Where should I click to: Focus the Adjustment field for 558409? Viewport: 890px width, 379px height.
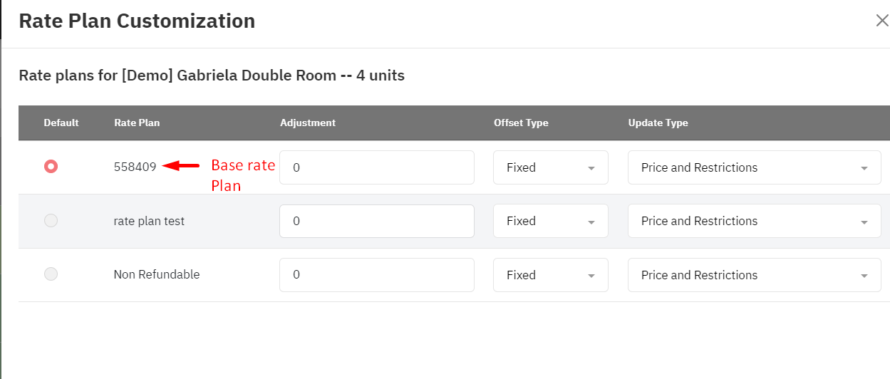click(377, 167)
